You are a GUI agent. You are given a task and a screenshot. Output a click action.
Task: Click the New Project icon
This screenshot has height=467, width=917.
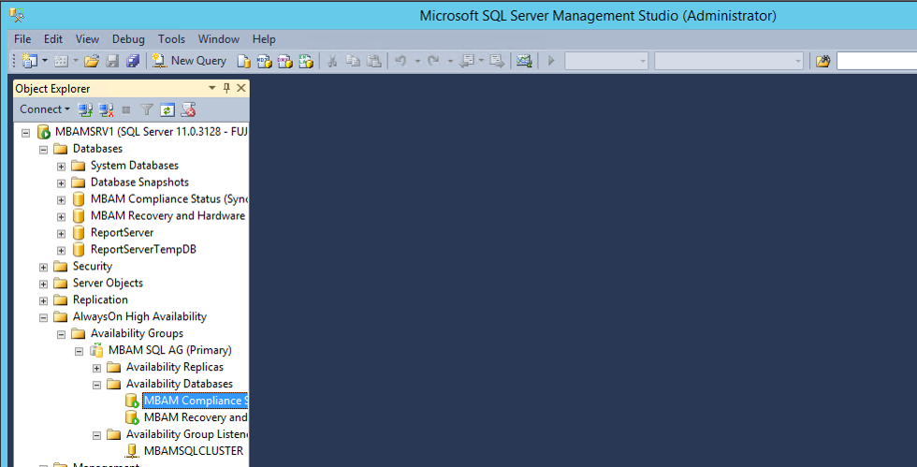[x=29, y=60]
